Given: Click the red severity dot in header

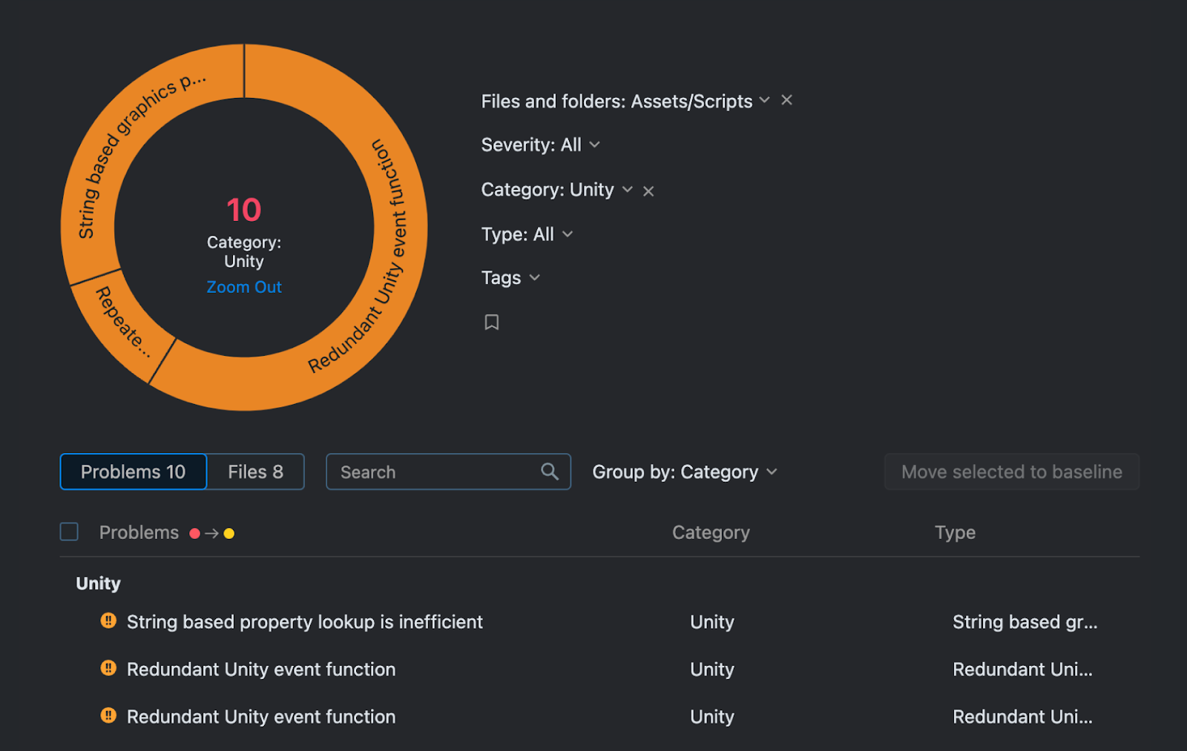Looking at the screenshot, I should click(x=194, y=534).
